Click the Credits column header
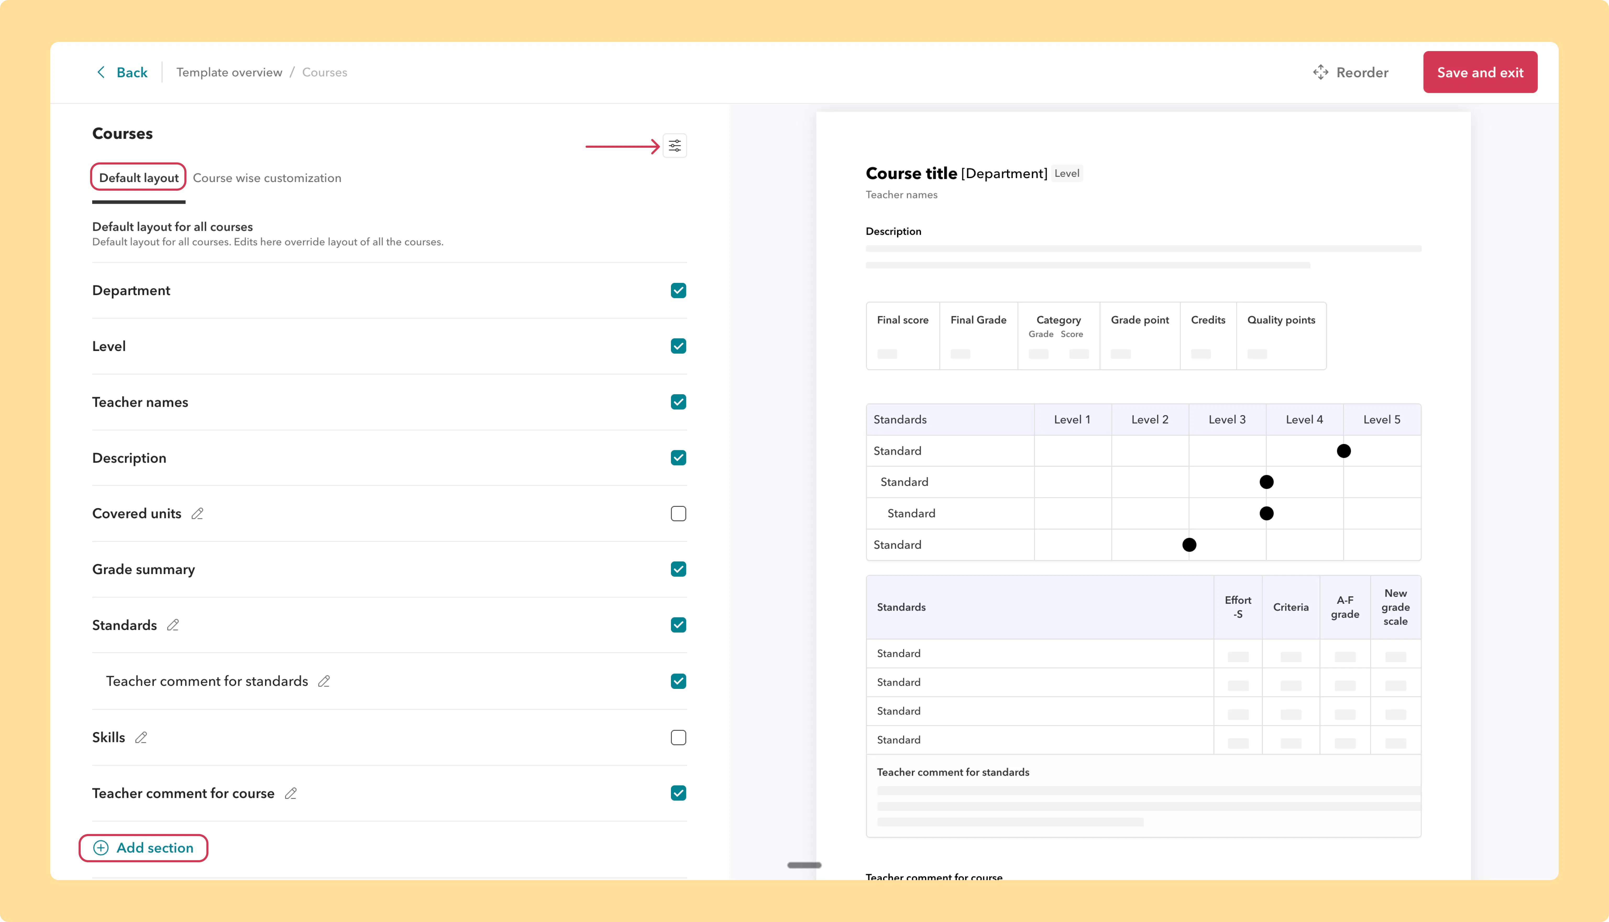Viewport: 1609px width, 922px height. (x=1208, y=320)
